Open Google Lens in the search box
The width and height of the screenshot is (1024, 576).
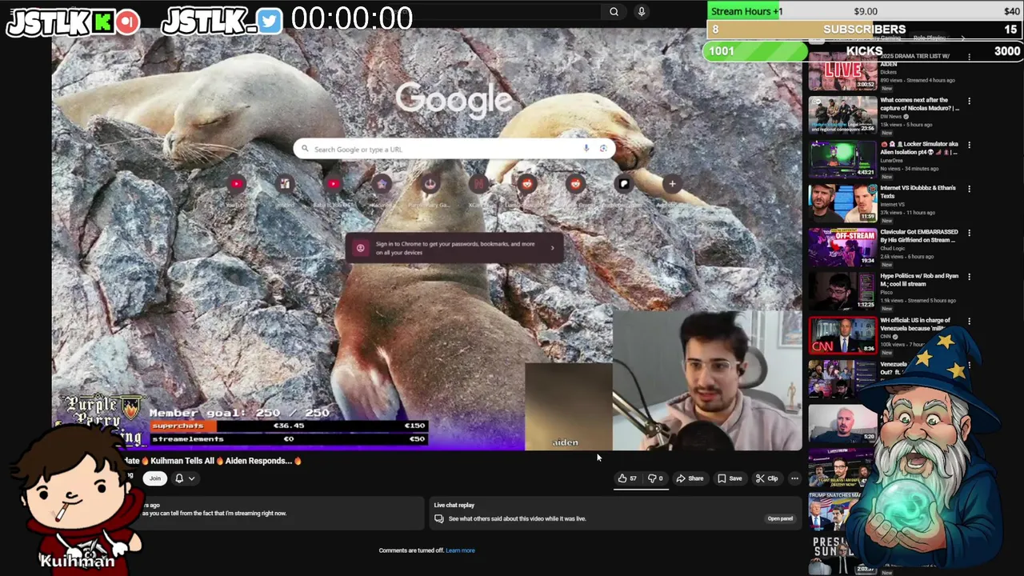(603, 149)
